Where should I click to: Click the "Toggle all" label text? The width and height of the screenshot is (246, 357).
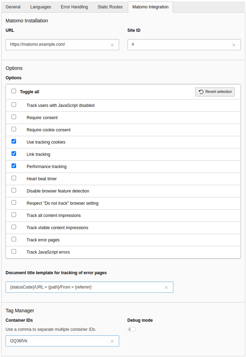pos(30,92)
